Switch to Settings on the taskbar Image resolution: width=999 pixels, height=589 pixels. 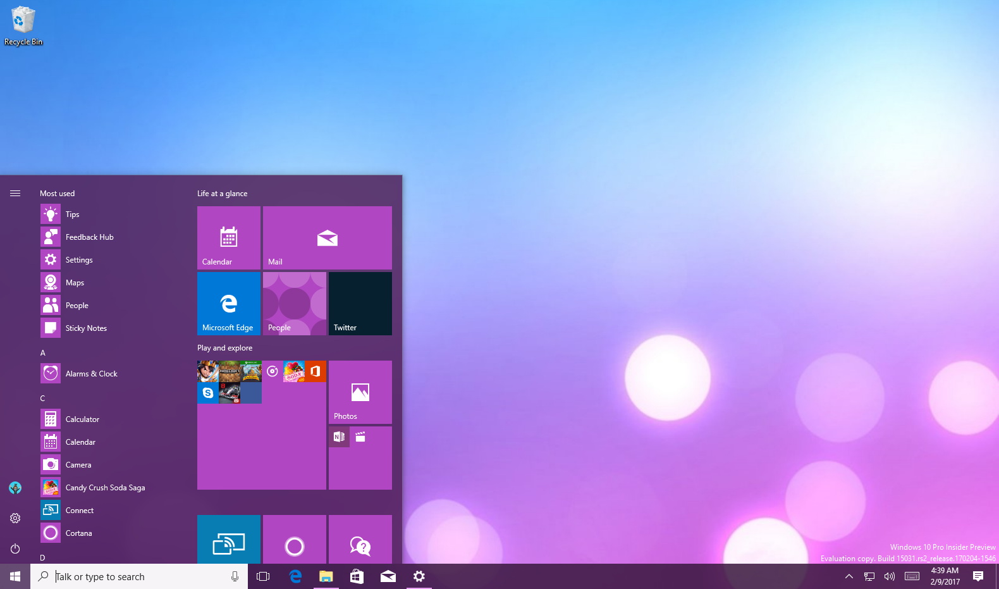(419, 576)
